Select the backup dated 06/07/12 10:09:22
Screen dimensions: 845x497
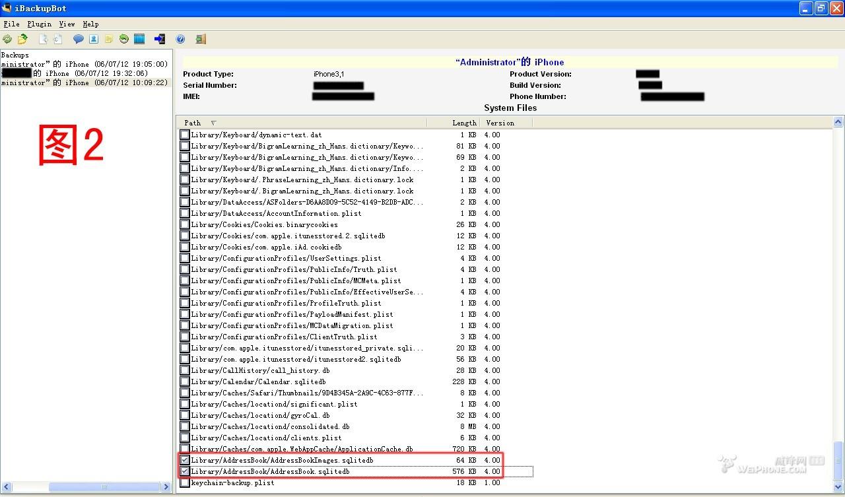coord(84,83)
